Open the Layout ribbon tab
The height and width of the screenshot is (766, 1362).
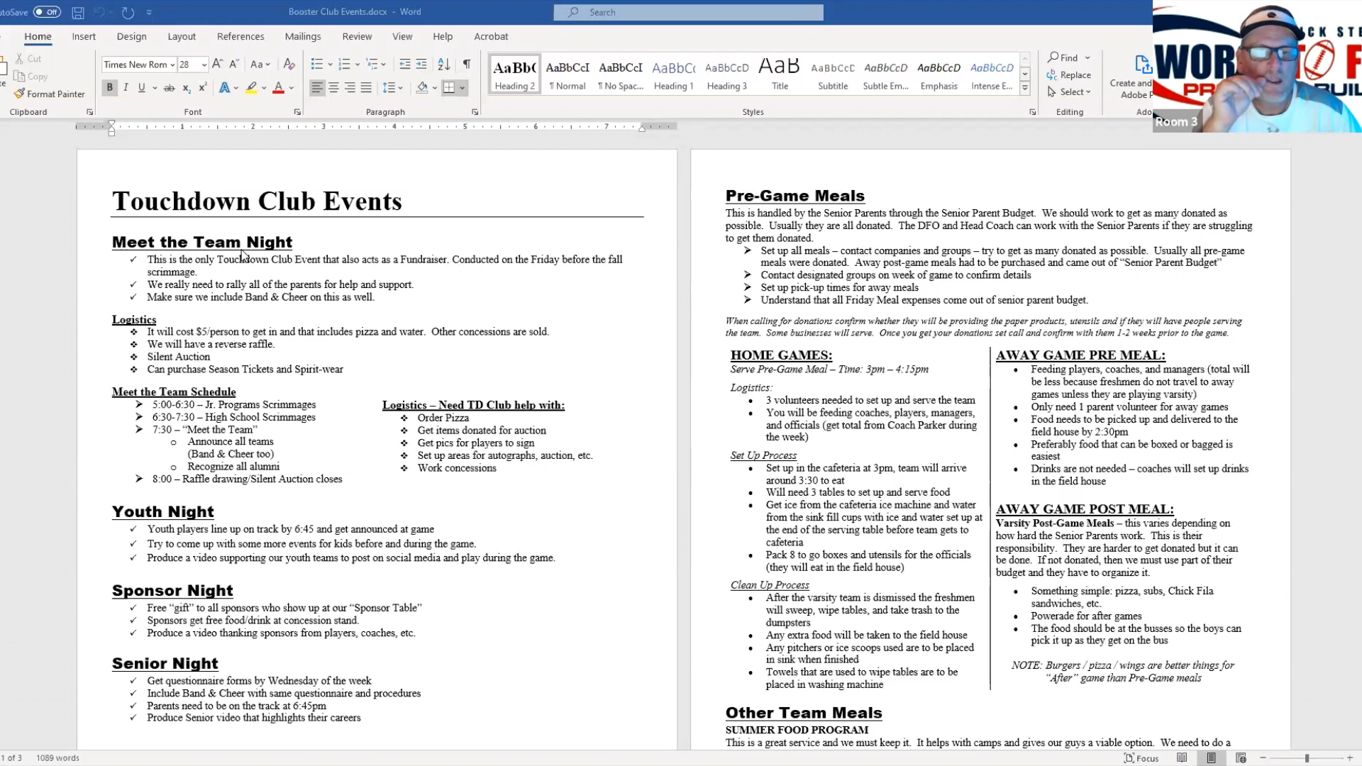[x=182, y=36]
